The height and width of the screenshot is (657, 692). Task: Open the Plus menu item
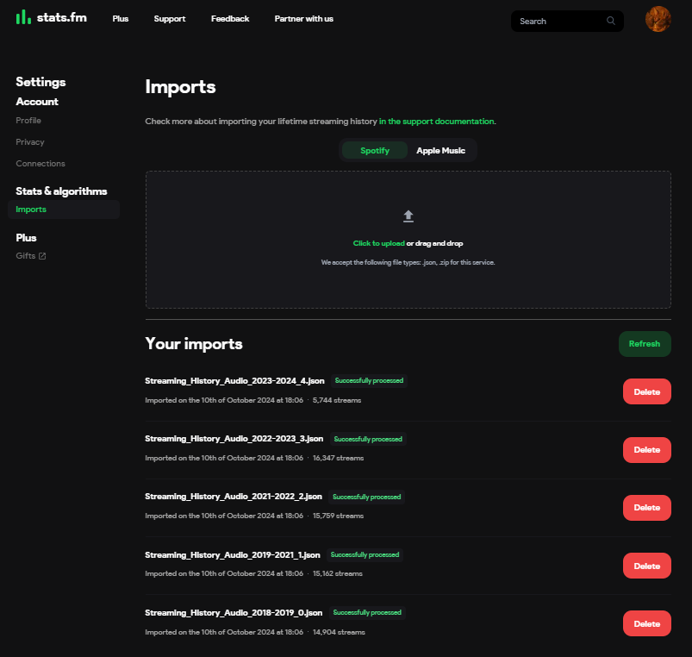[120, 18]
